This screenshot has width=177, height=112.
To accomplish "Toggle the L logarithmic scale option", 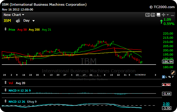I will pos(166,77).
